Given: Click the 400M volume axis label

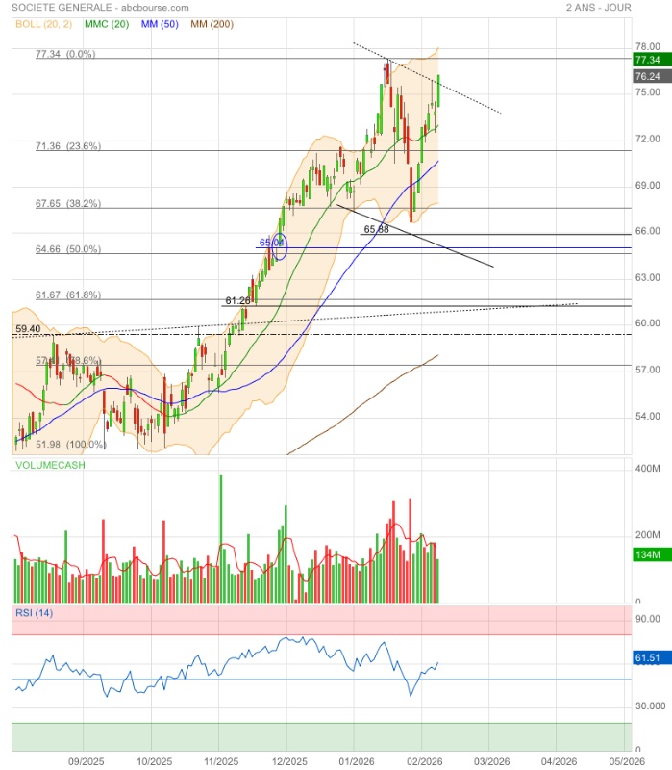Looking at the screenshot, I should pos(647,469).
